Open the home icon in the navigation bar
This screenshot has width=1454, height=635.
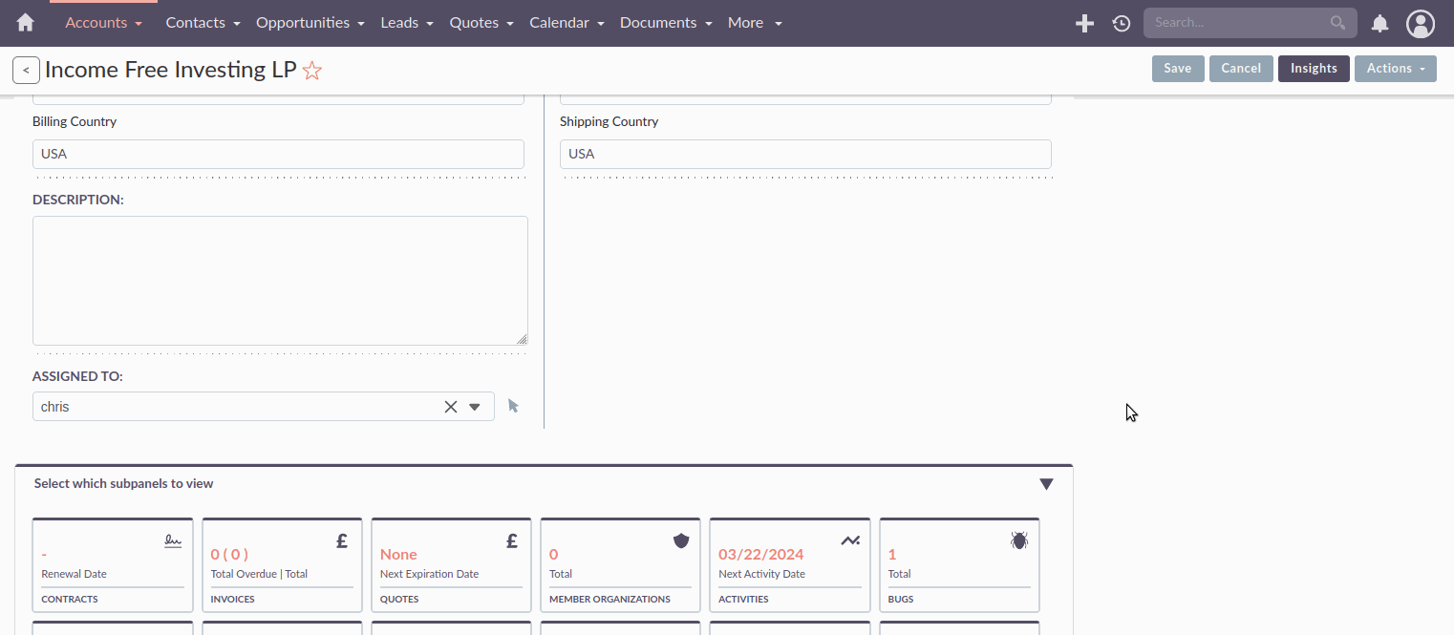(x=24, y=22)
